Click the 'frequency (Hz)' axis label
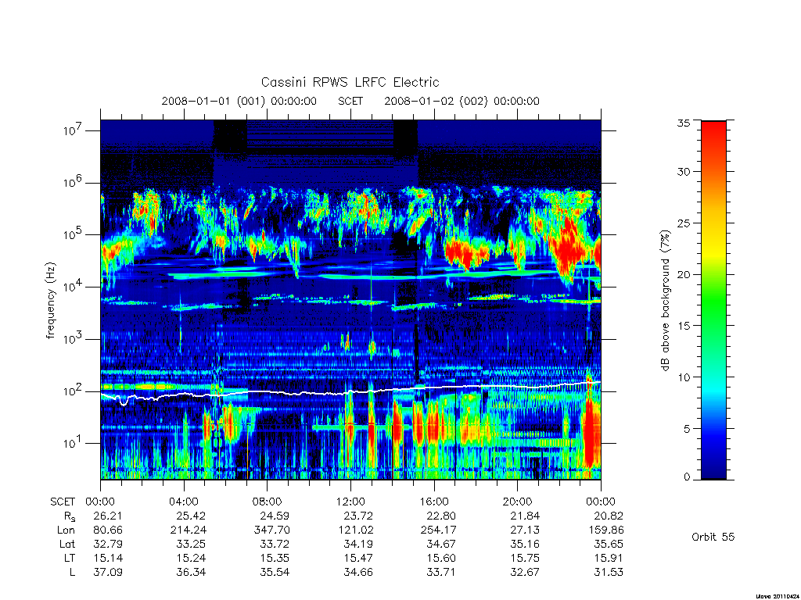 pos(50,300)
